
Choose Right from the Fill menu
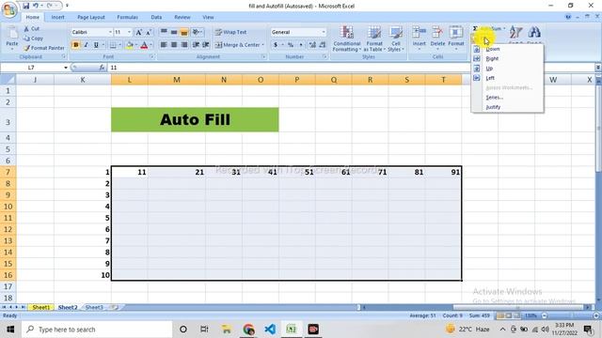508,58
